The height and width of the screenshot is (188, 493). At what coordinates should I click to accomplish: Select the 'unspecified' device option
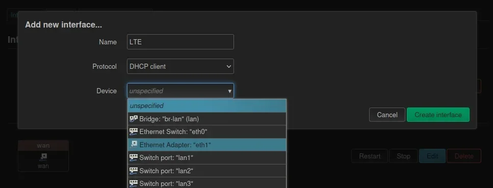pos(207,105)
